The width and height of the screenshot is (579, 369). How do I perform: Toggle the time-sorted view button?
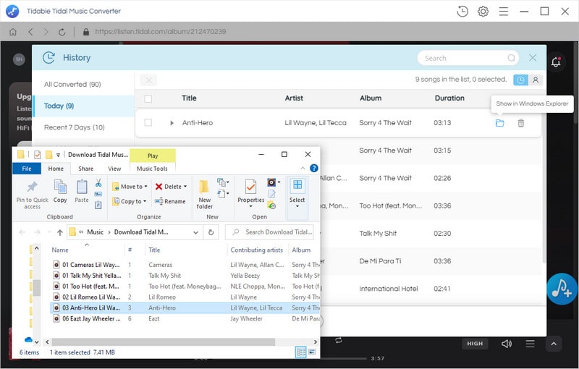click(x=520, y=80)
